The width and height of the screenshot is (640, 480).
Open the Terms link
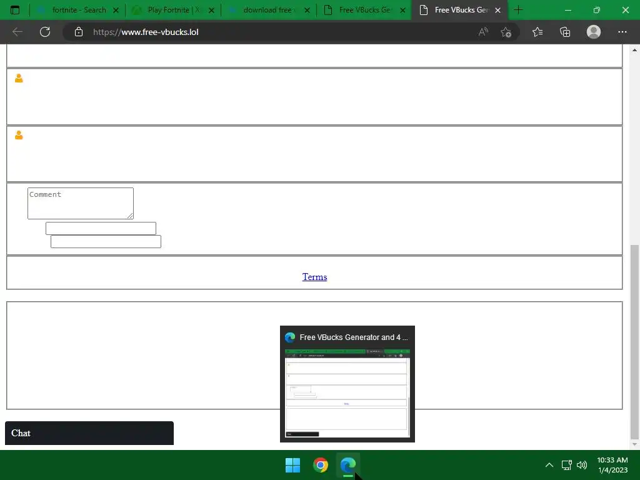[315, 277]
